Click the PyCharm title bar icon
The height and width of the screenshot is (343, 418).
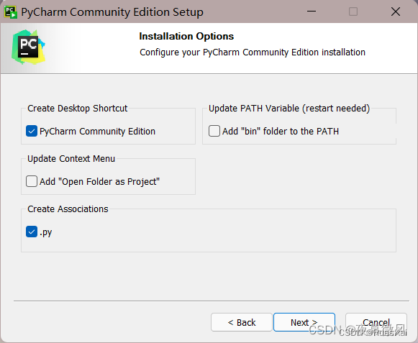[x=11, y=12]
